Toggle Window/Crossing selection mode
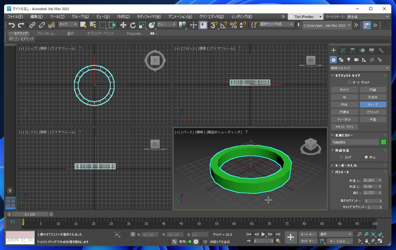The height and width of the screenshot is (250, 396). (112, 25)
